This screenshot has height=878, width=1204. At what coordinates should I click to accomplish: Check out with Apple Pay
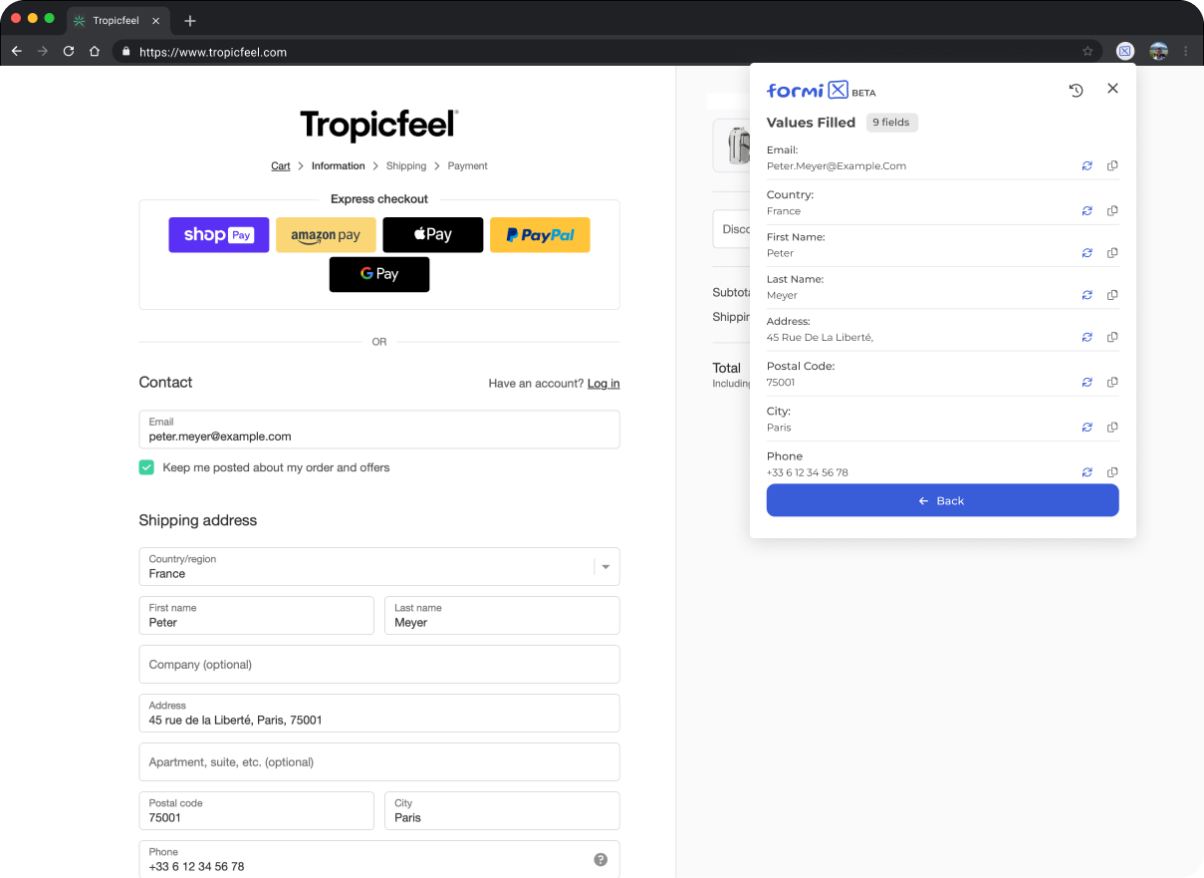click(433, 235)
